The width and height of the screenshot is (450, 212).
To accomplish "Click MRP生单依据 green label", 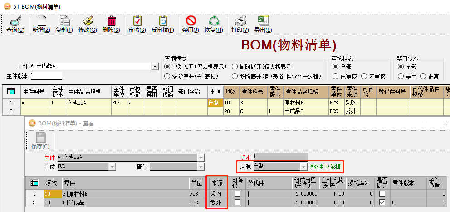I will point(325,167).
